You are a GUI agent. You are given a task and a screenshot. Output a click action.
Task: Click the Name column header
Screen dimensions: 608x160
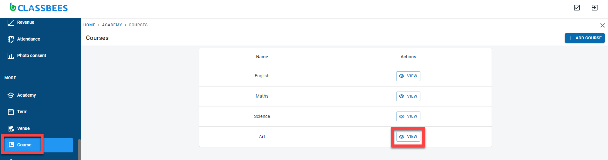pyautogui.click(x=262, y=57)
